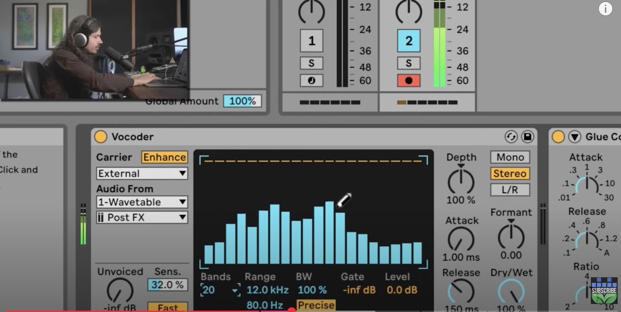Screen dimensions: 621x312
Task: Expand the Post FX tap point dropdown
Action: pos(142,217)
